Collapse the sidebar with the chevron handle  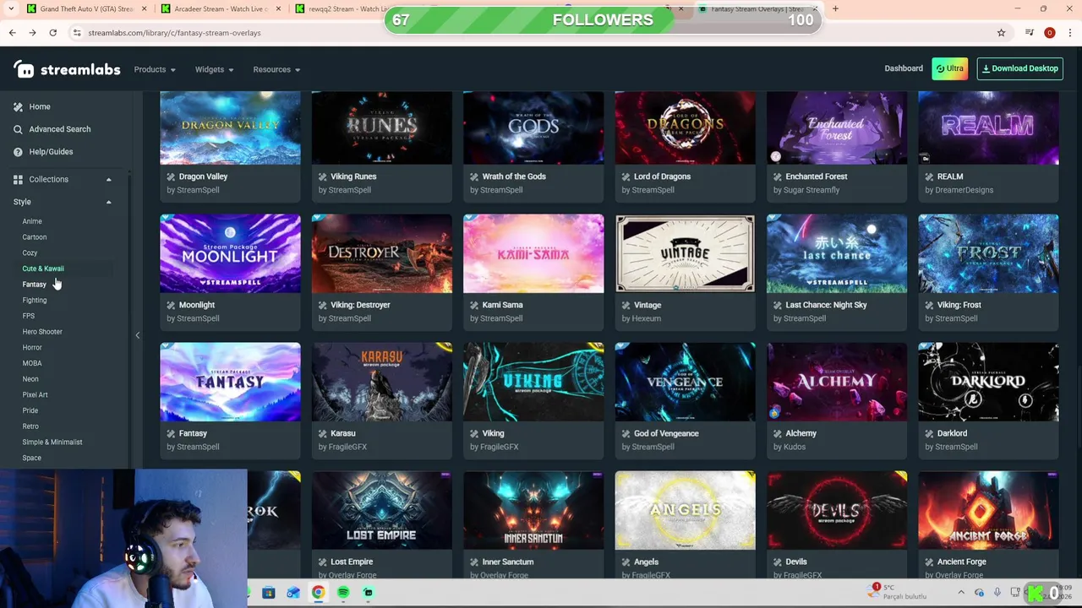(x=138, y=335)
